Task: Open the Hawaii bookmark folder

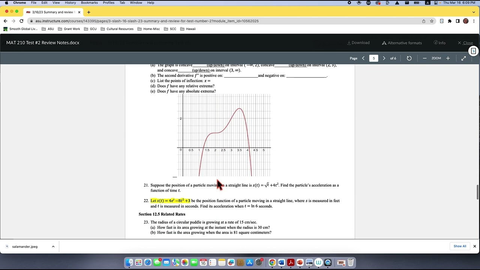Action: pos(188,29)
